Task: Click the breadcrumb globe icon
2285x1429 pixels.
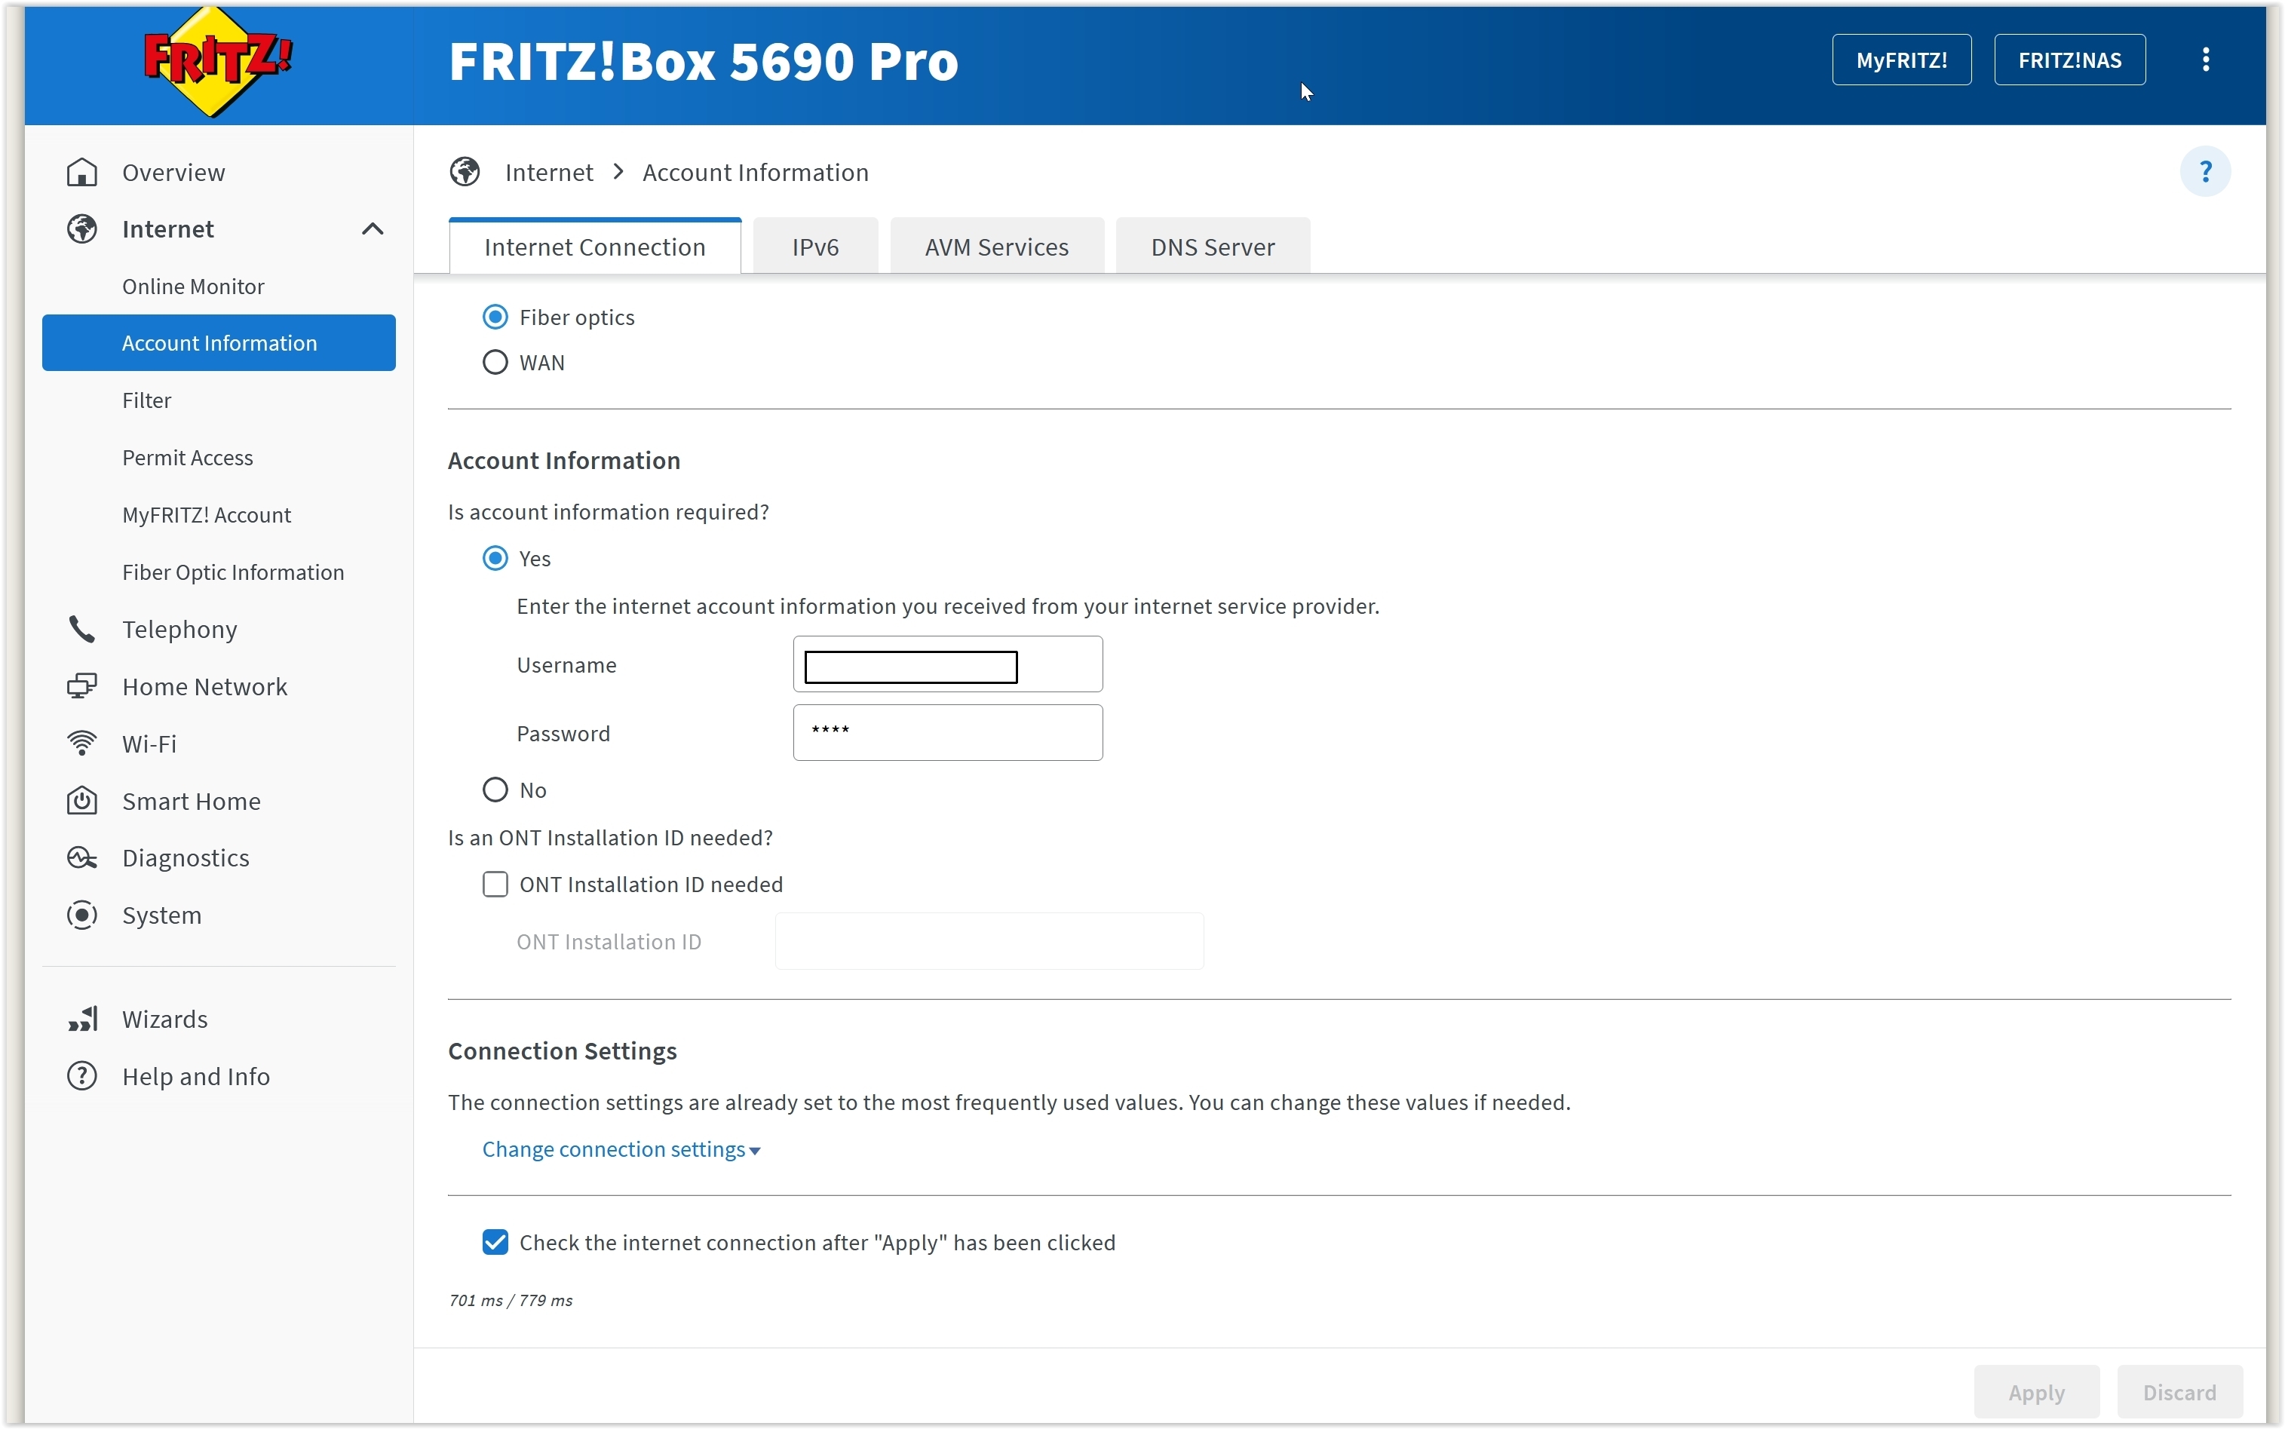Action: click(x=464, y=172)
